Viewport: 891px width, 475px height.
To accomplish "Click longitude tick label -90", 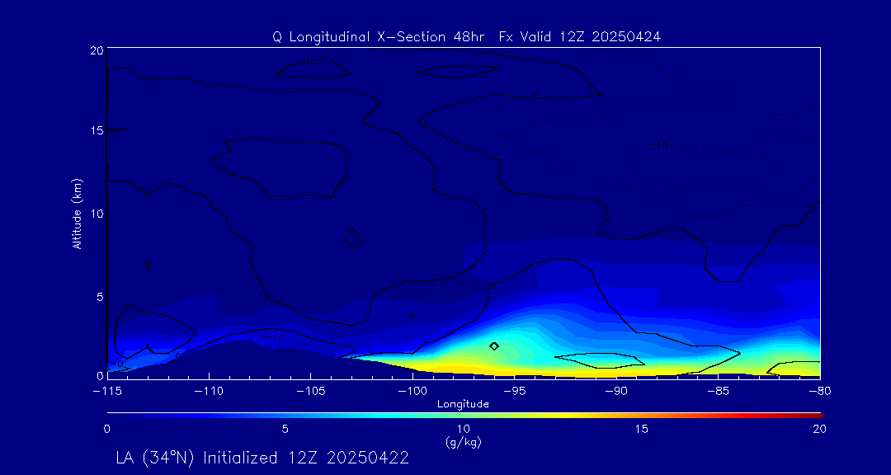I will [x=616, y=392].
